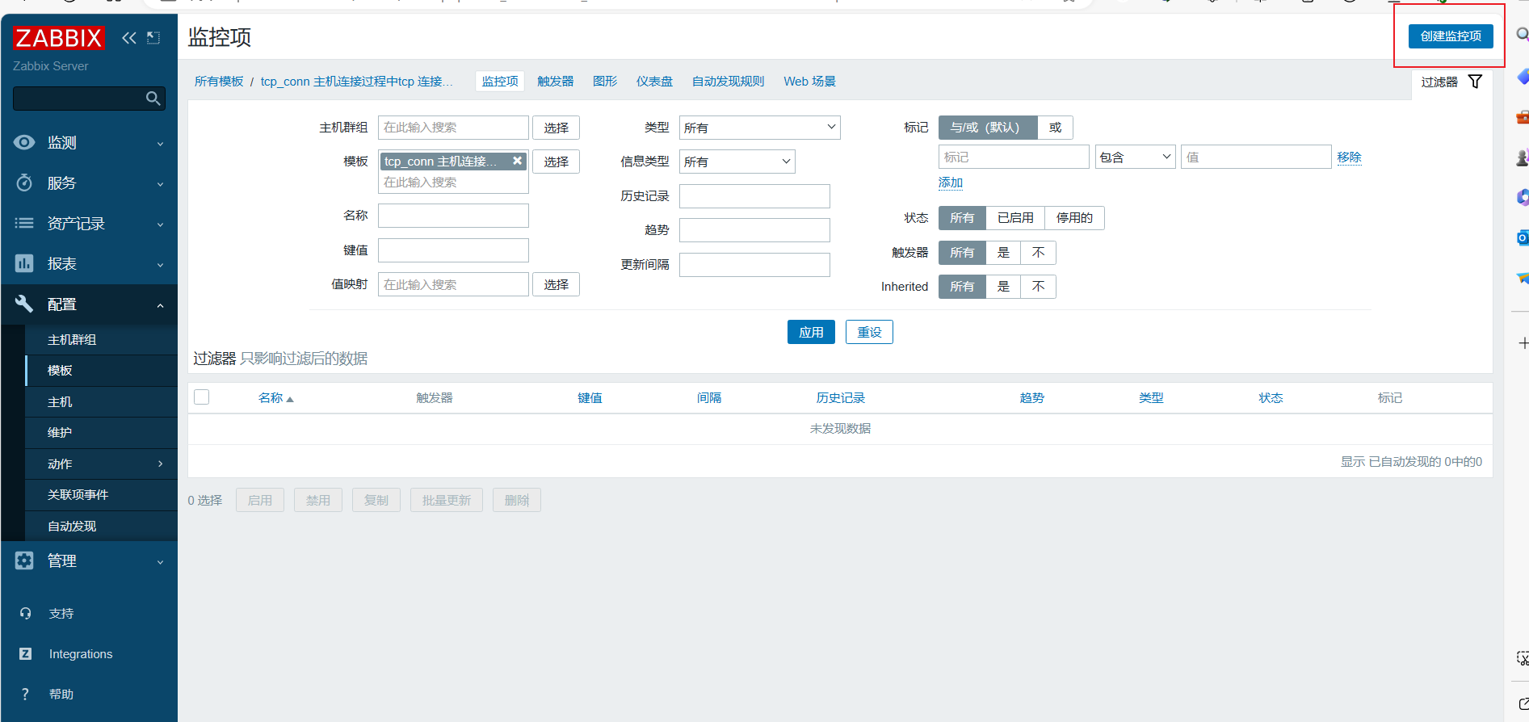Expand the 动作 submenu arrow
The height and width of the screenshot is (722, 1529).
pos(160,464)
